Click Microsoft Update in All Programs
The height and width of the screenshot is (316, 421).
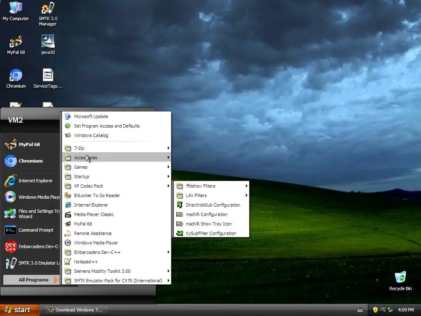coord(116,116)
